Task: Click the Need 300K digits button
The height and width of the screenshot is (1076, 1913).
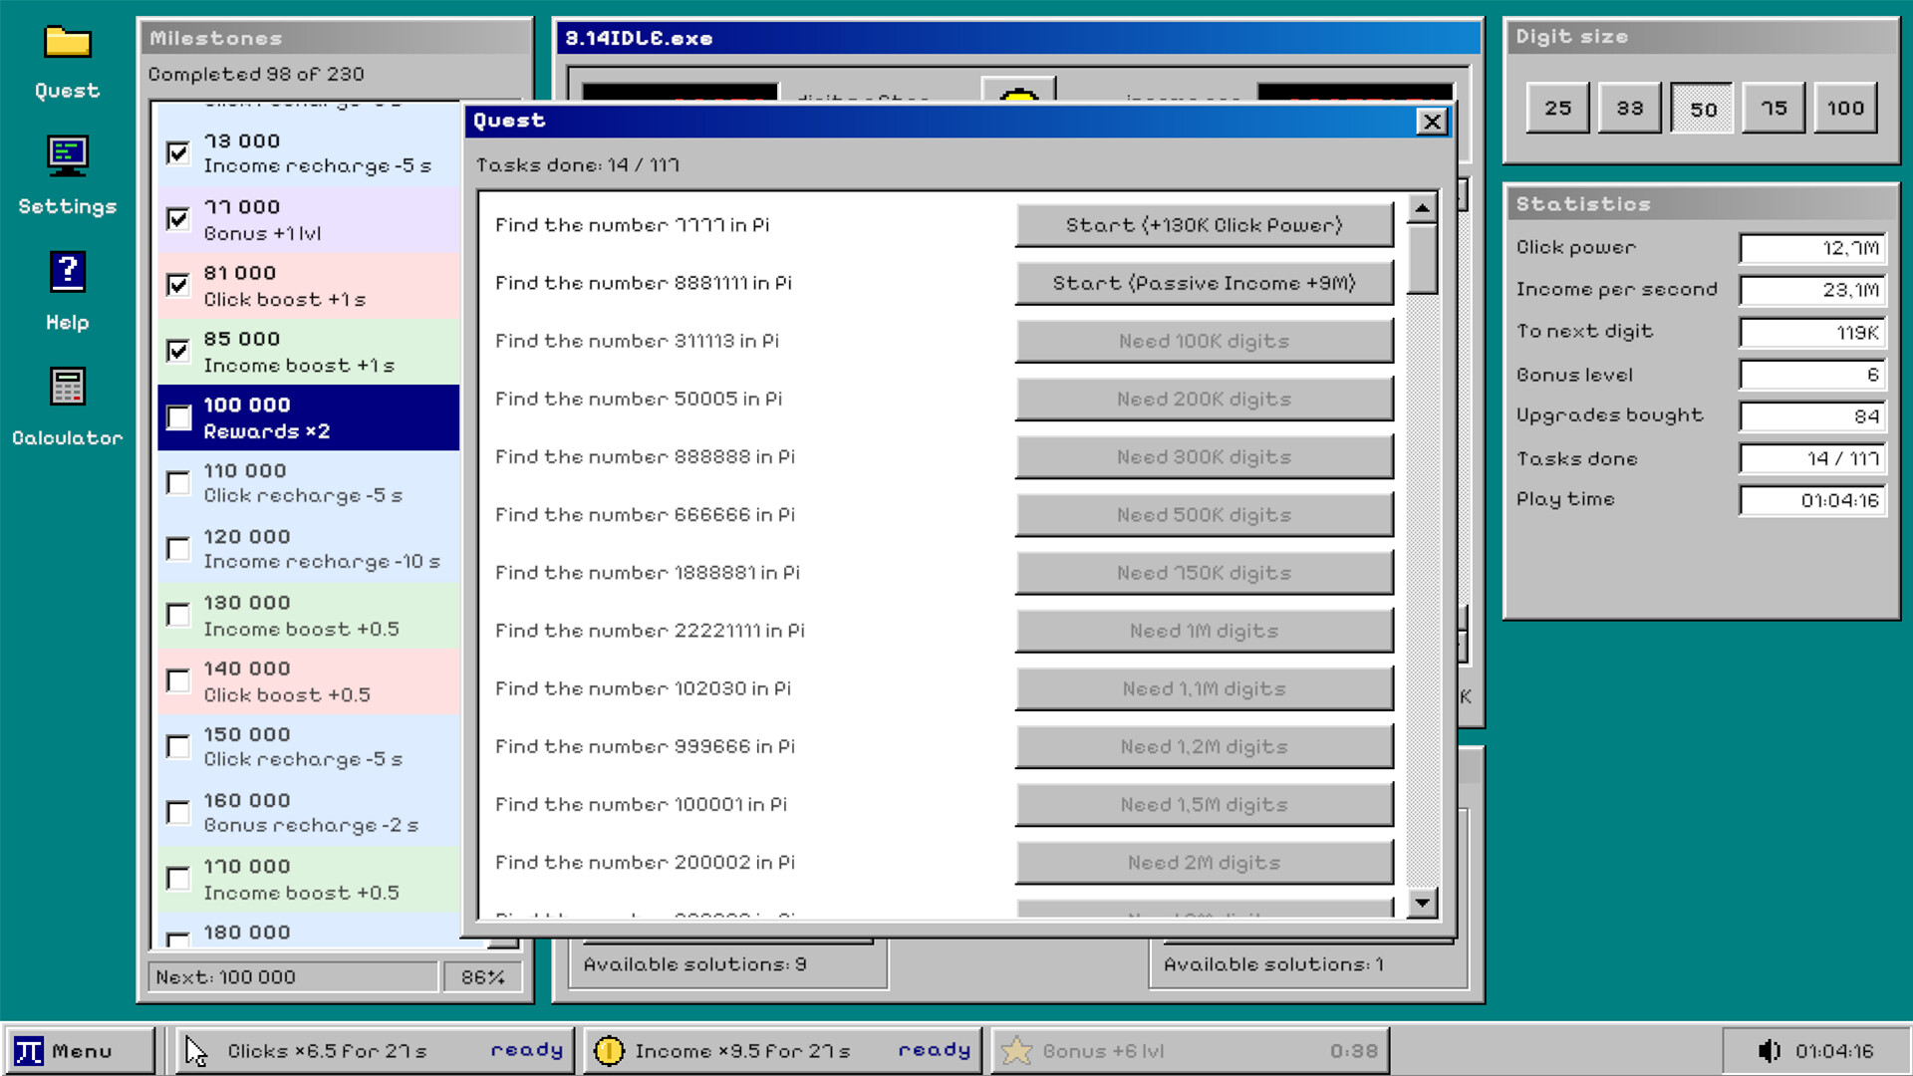Action: pyautogui.click(x=1204, y=457)
